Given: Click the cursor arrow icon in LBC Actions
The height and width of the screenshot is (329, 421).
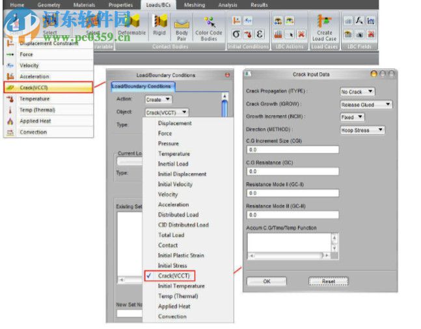Looking at the screenshot, I should point(290,34).
